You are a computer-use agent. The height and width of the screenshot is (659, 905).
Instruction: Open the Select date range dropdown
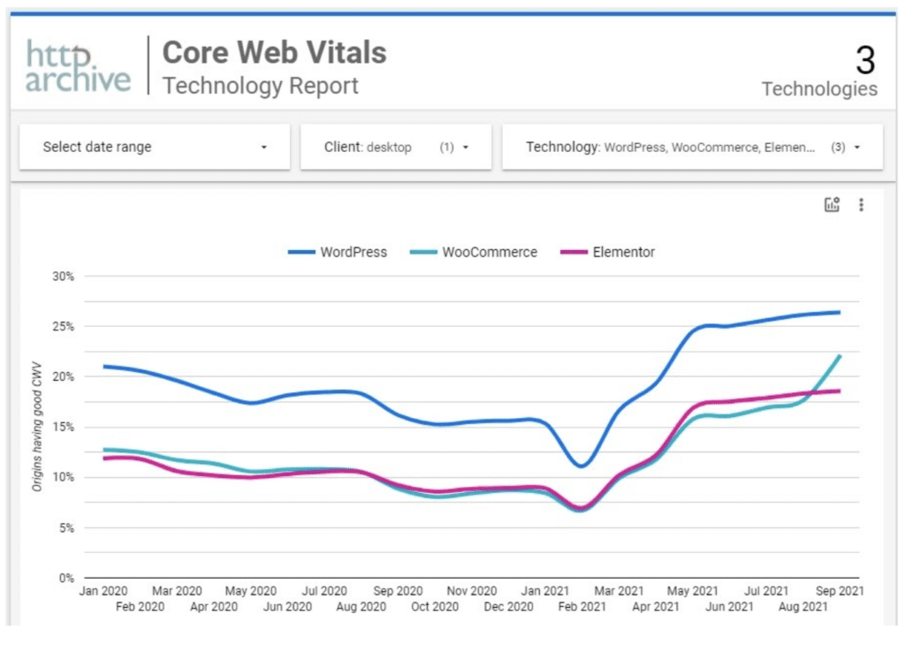(x=155, y=148)
